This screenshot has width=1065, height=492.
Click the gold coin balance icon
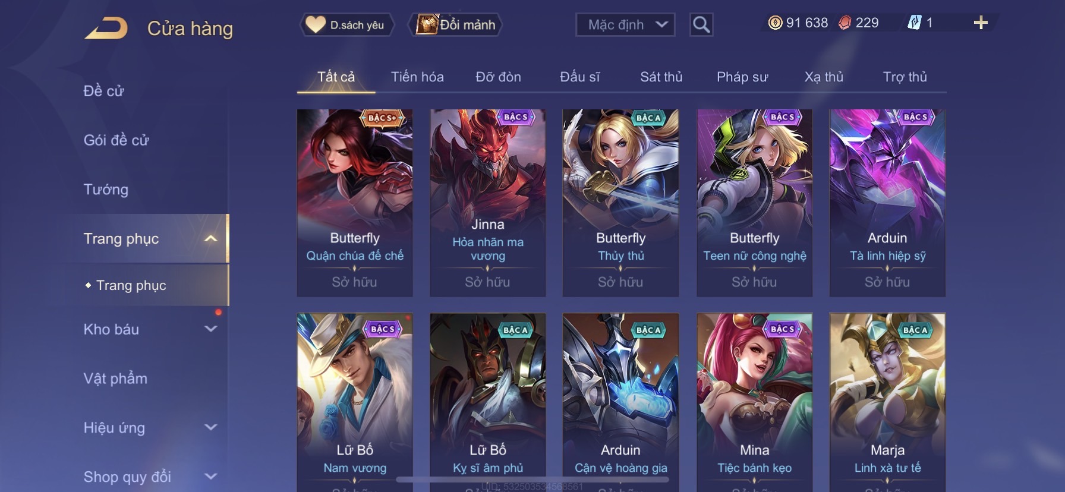[775, 23]
